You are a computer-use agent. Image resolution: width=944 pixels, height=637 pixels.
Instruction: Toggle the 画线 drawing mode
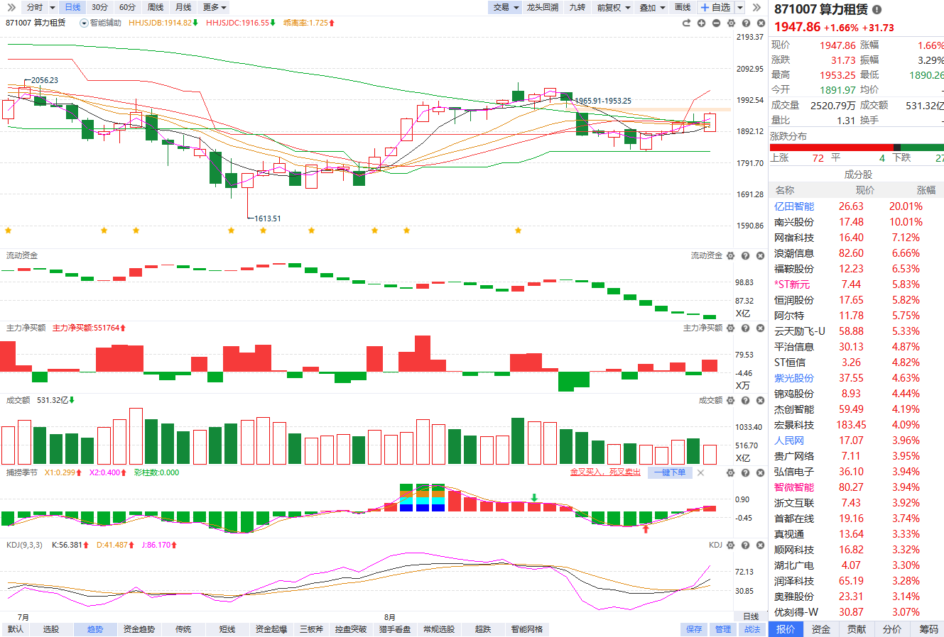coord(683,7)
